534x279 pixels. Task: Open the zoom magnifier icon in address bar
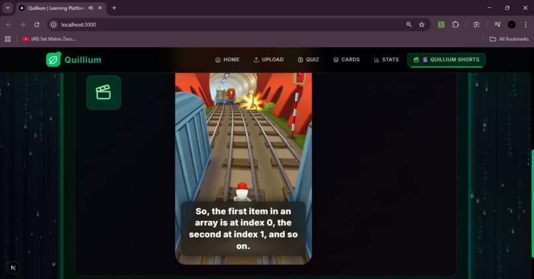click(409, 24)
